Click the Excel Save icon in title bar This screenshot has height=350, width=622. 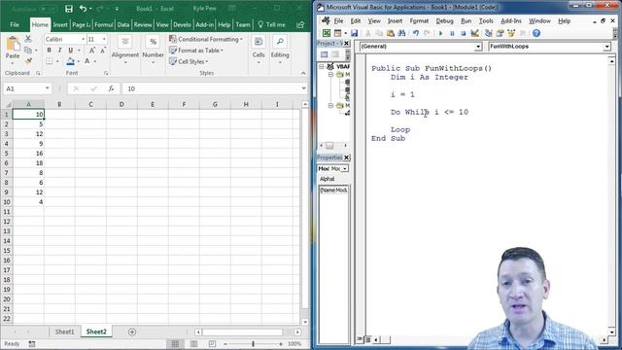(x=69, y=9)
